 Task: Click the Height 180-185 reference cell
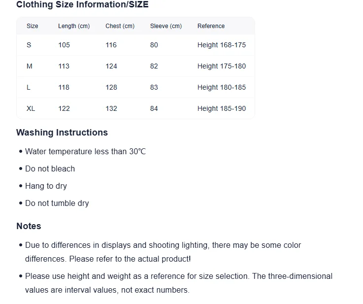pyautogui.click(x=222, y=87)
